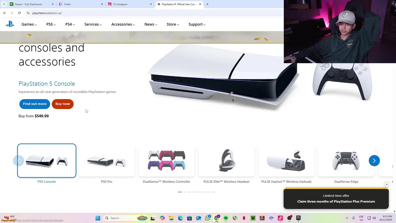This screenshot has width=396, height=223.
Task: Open the Windows Start menu
Action: (x=98, y=218)
